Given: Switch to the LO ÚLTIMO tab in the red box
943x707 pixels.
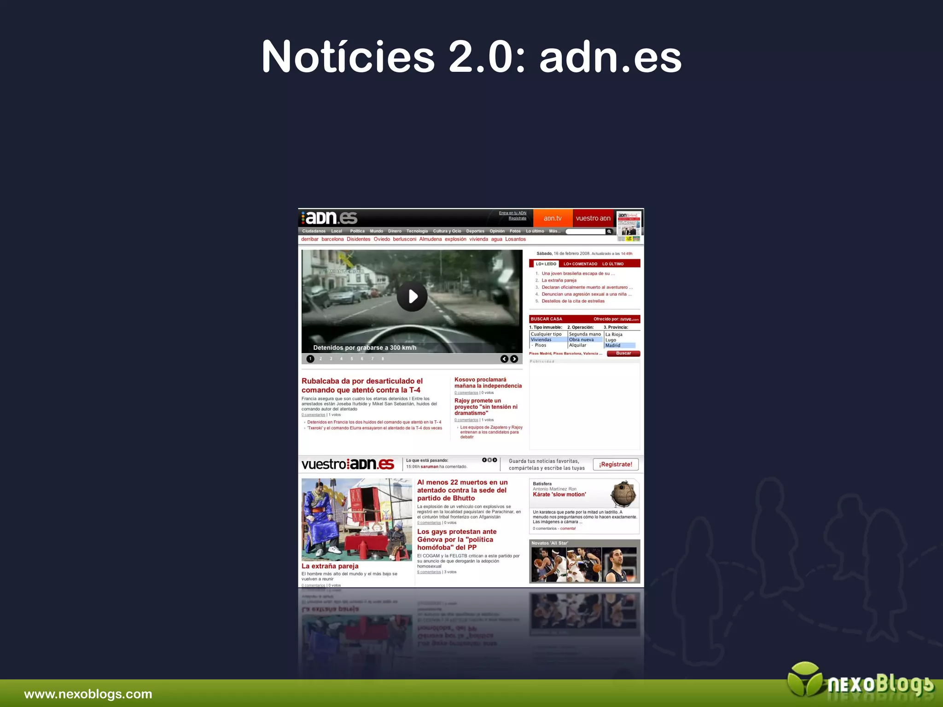Looking at the screenshot, I should click(613, 264).
